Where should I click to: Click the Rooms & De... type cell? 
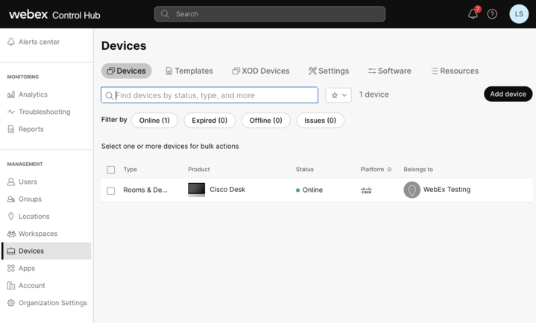(145, 190)
